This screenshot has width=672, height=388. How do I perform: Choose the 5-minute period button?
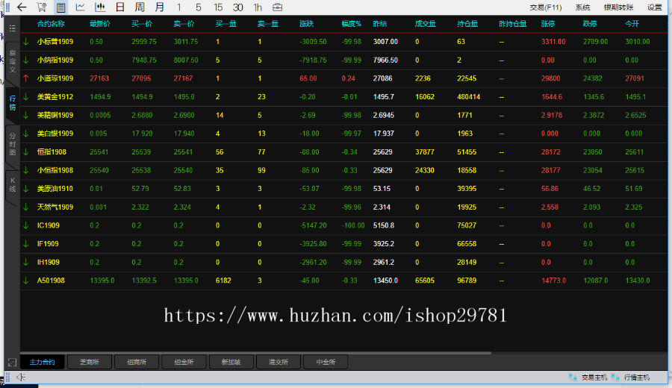click(x=198, y=7)
